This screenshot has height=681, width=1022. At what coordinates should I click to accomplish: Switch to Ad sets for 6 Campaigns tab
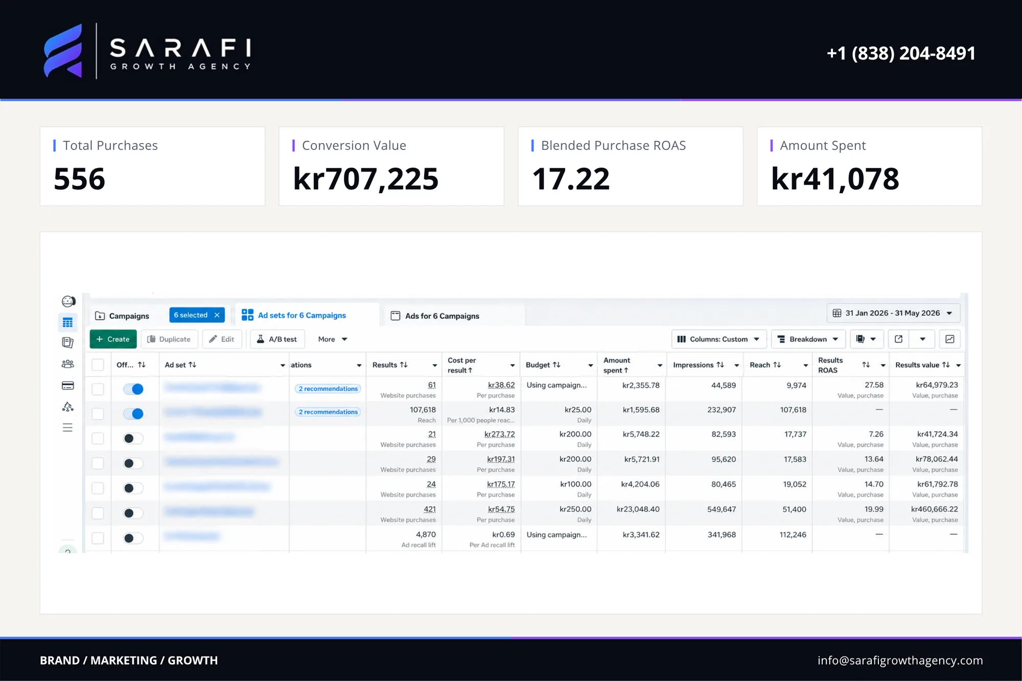(294, 315)
